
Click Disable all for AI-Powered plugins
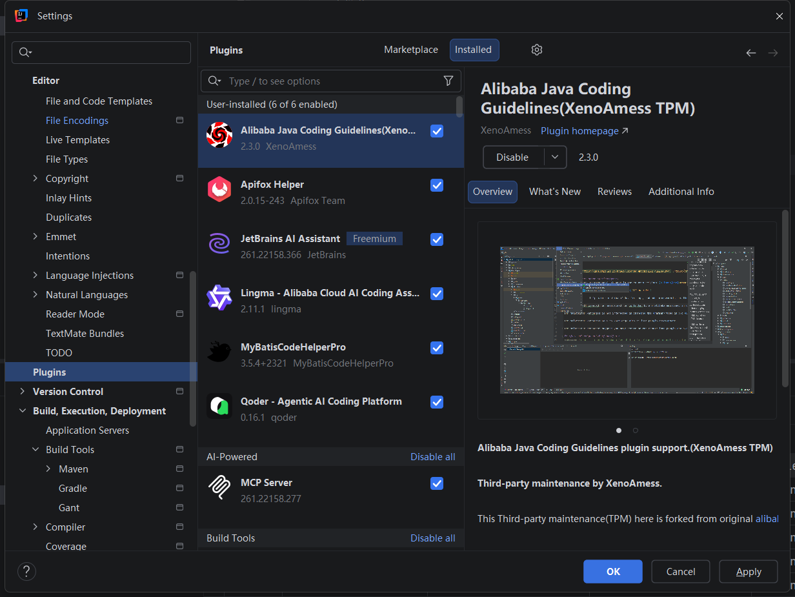433,456
